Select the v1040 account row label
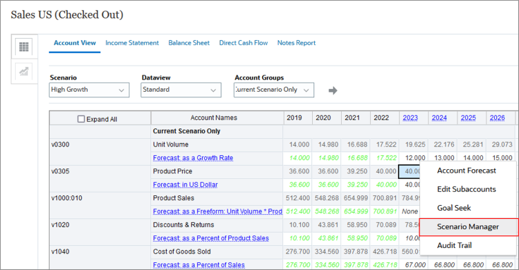519x270 pixels. (60, 252)
